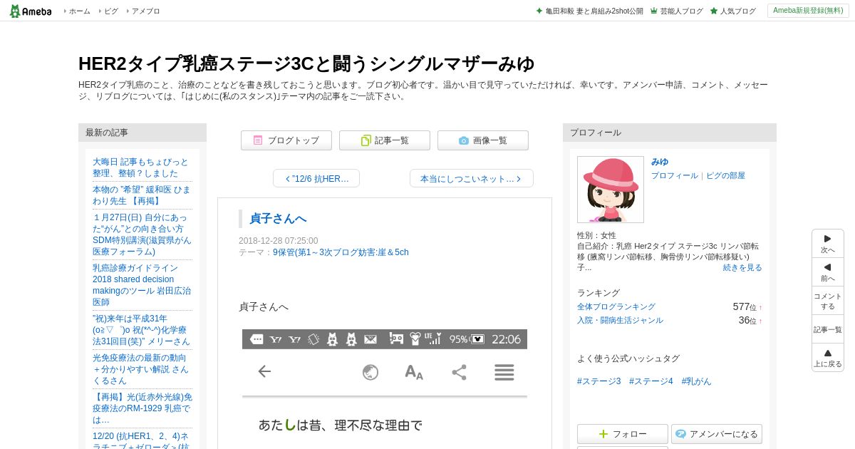Click the みゆ profile avatar image

coord(611,190)
